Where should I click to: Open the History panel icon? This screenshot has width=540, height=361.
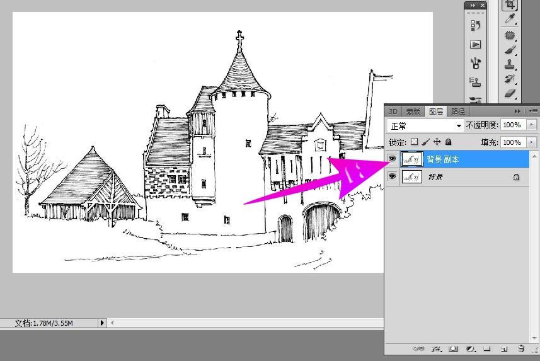476,26
